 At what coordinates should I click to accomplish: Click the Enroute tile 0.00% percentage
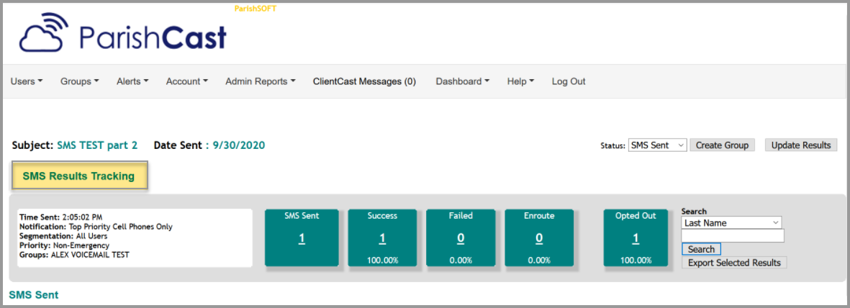[539, 261]
